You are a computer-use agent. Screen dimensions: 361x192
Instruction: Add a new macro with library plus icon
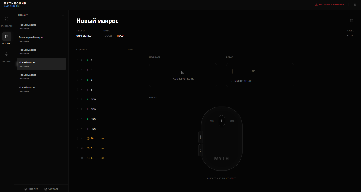tap(63, 15)
